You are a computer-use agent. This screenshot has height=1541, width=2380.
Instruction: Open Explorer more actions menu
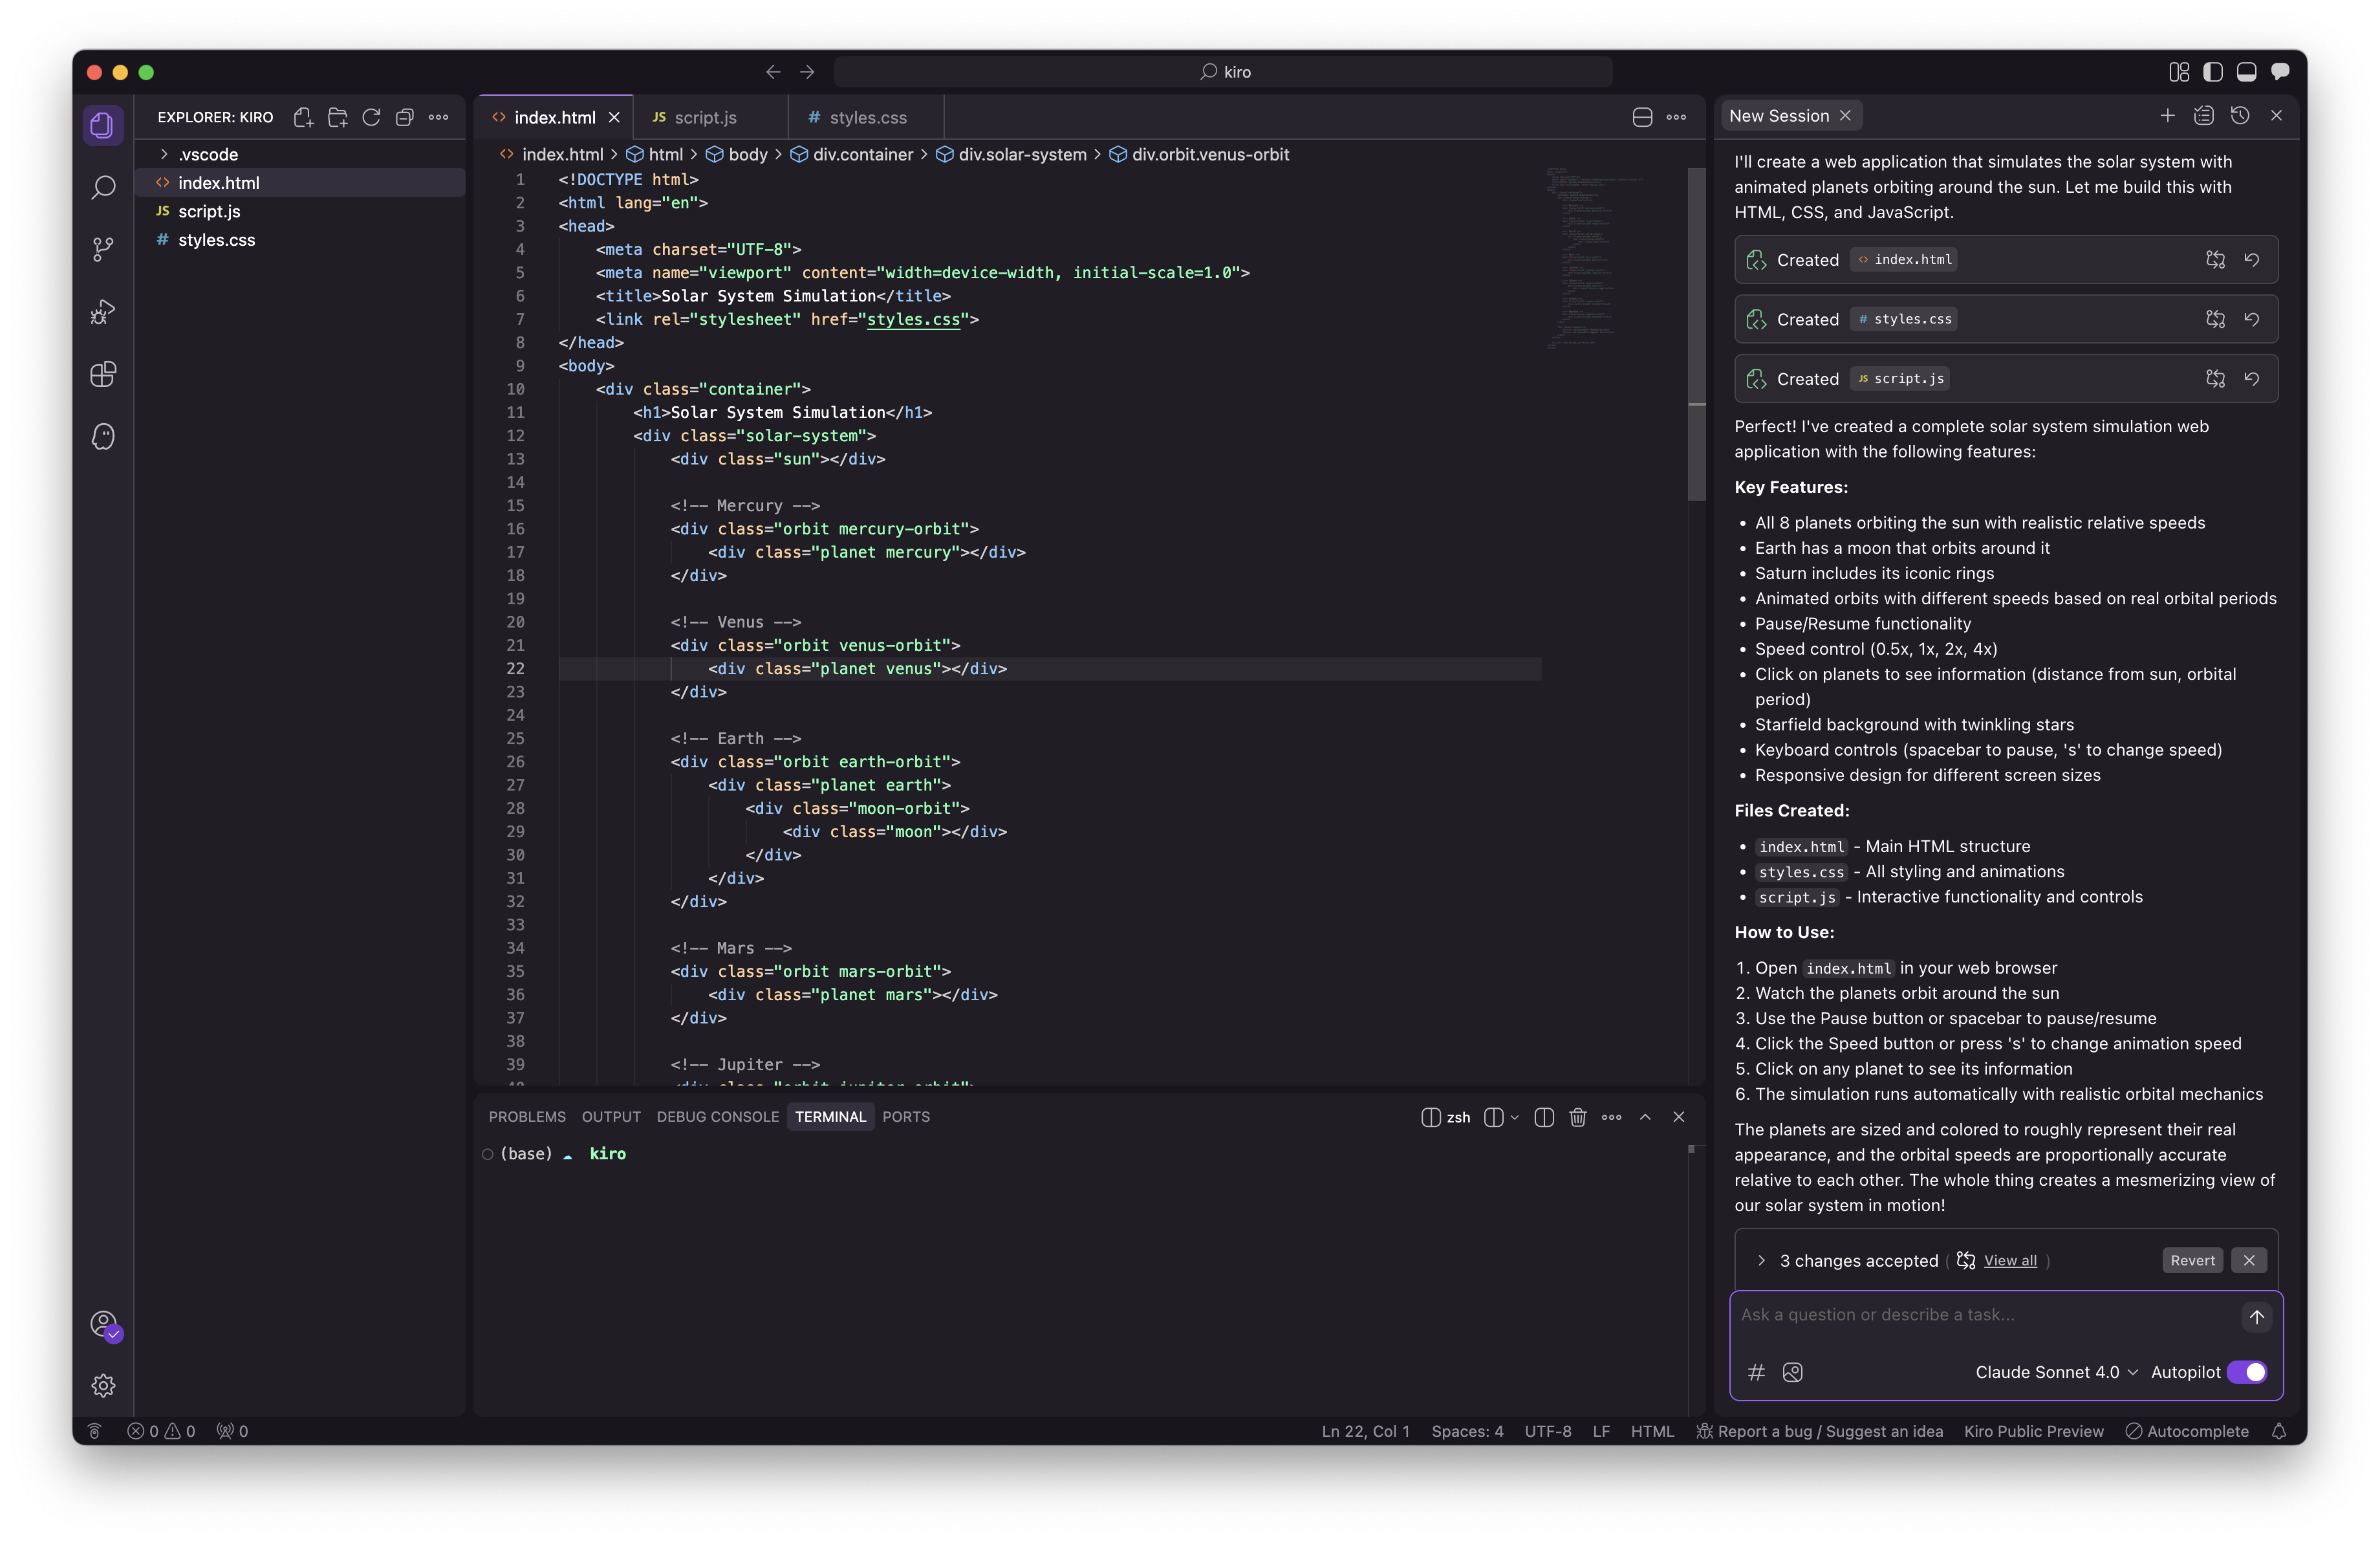(x=438, y=117)
